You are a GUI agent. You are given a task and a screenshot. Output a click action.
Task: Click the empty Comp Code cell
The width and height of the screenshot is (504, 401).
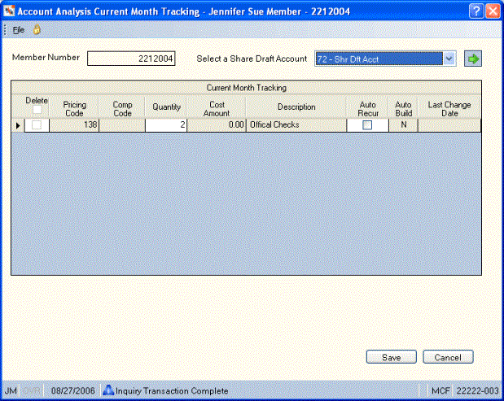(x=122, y=125)
